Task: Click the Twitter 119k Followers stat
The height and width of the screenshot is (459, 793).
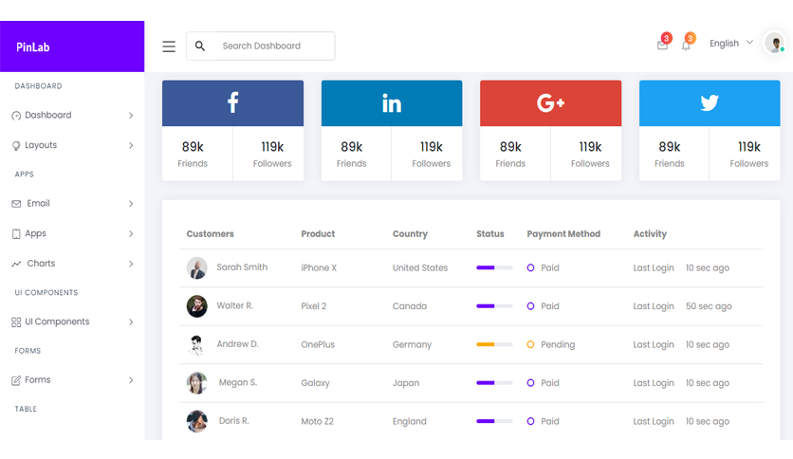Action: click(x=749, y=154)
